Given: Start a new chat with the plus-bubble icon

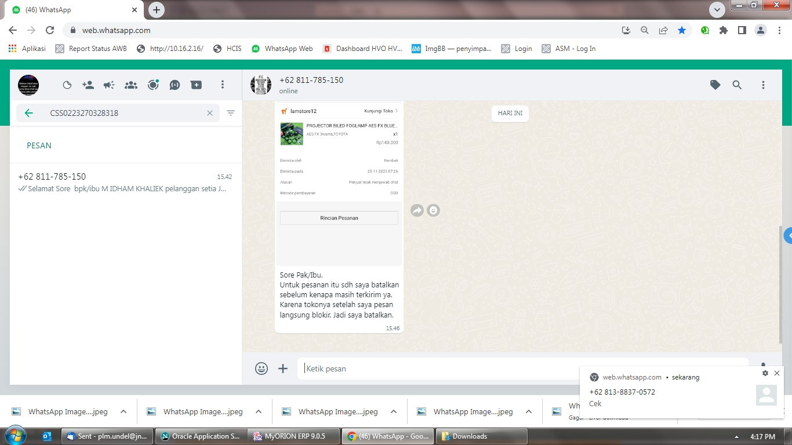Looking at the screenshot, I should click(x=197, y=85).
